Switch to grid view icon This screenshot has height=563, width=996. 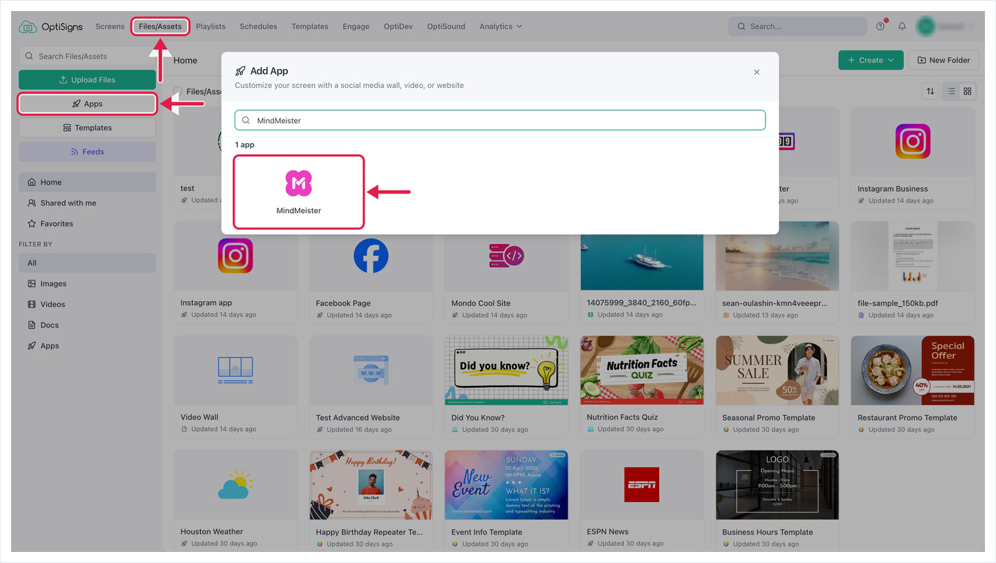coord(968,91)
